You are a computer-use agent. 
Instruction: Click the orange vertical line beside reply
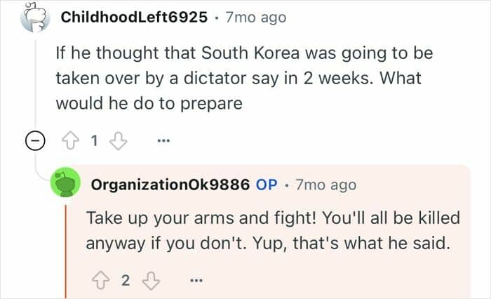[66, 251]
